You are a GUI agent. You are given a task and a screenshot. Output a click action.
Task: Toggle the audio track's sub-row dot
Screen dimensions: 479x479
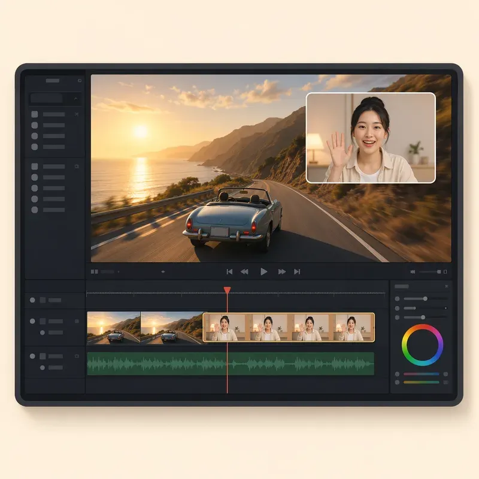click(x=43, y=368)
